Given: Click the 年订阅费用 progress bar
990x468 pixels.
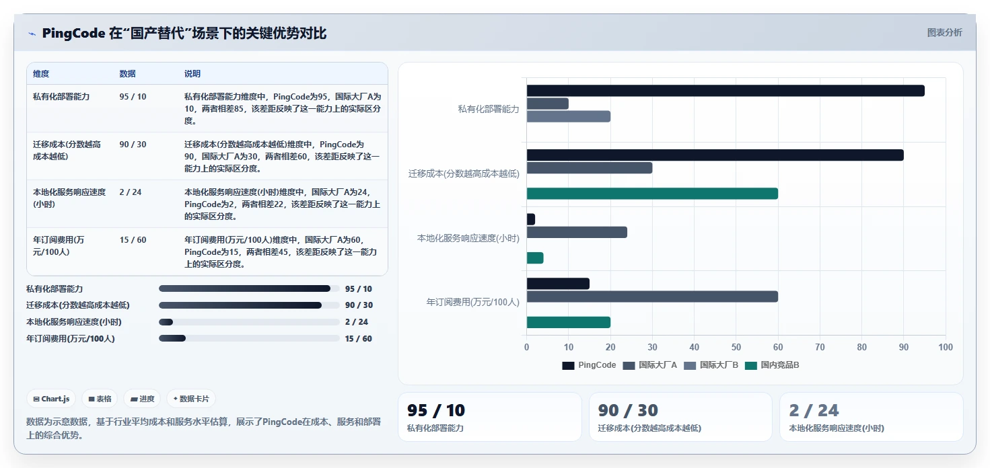Looking at the screenshot, I should 249,338.
